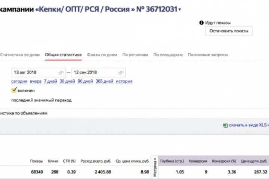269x179 pixels.
Task: Open the 'история' link
Action: [124, 81]
